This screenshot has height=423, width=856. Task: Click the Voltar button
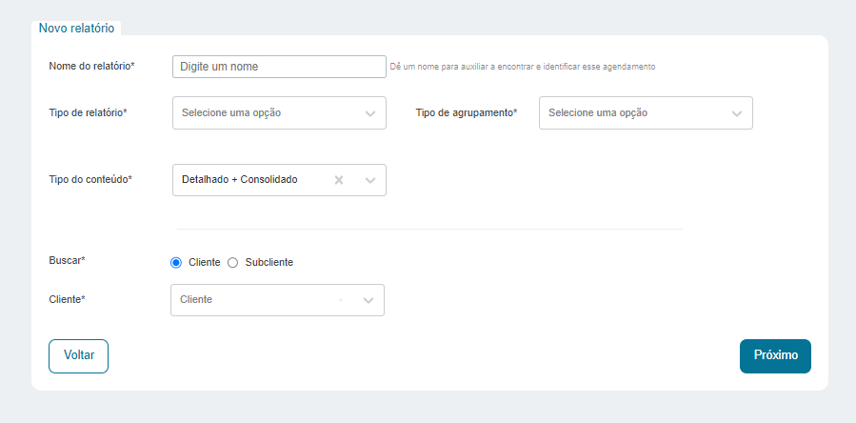tap(79, 356)
